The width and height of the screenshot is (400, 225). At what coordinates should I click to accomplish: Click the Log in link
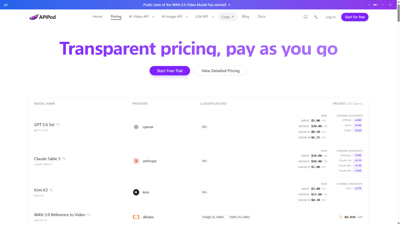(330, 17)
